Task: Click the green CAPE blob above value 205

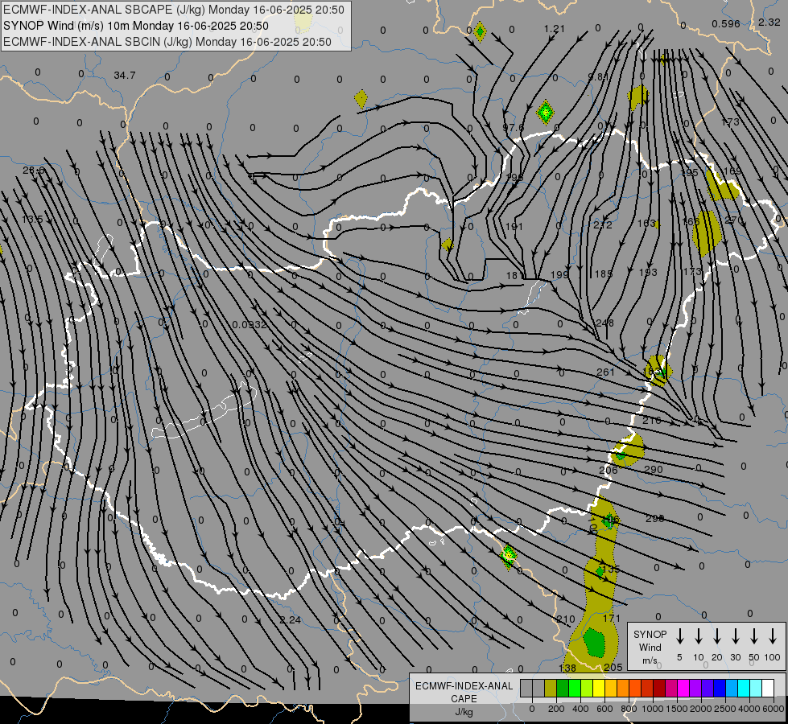Action: click(x=595, y=642)
